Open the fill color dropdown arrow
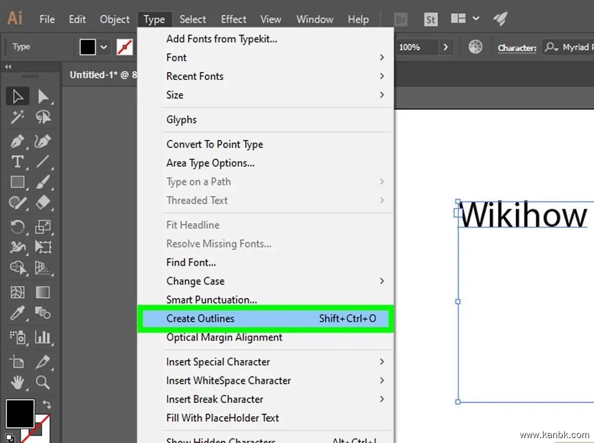Image resolution: width=594 pixels, height=443 pixels. pos(103,47)
